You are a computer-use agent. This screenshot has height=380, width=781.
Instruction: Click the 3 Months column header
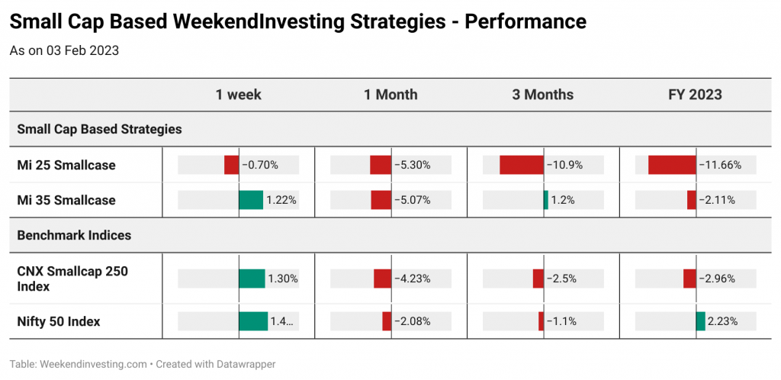pos(543,95)
